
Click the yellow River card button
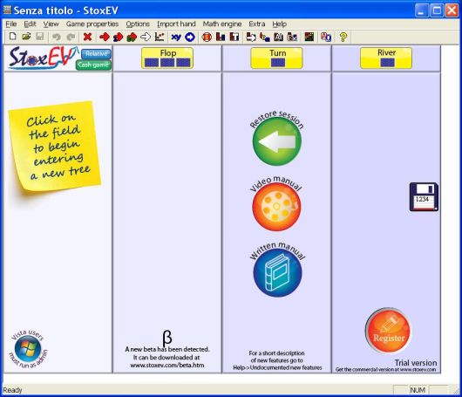[386, 58]
